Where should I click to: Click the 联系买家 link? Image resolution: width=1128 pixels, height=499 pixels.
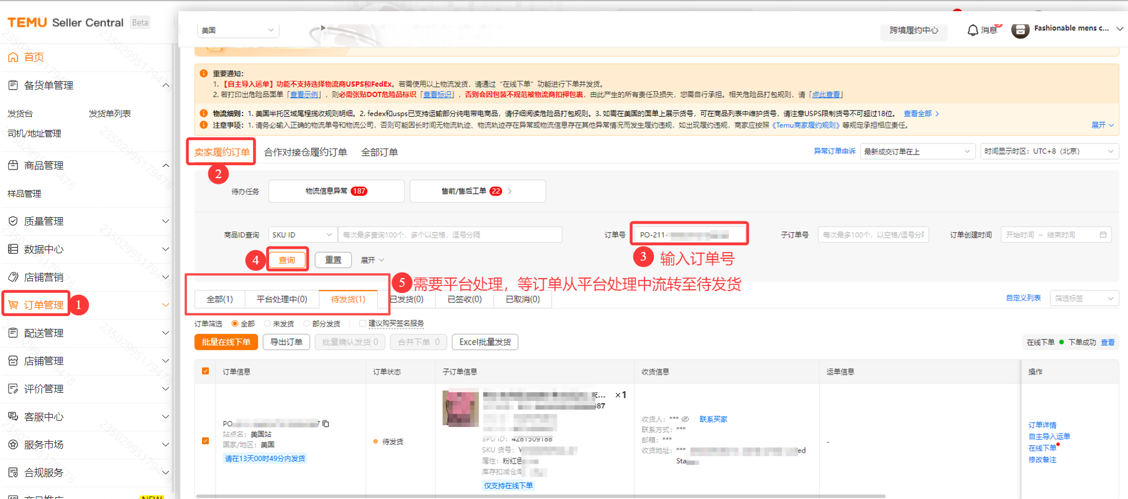(713, 419)
